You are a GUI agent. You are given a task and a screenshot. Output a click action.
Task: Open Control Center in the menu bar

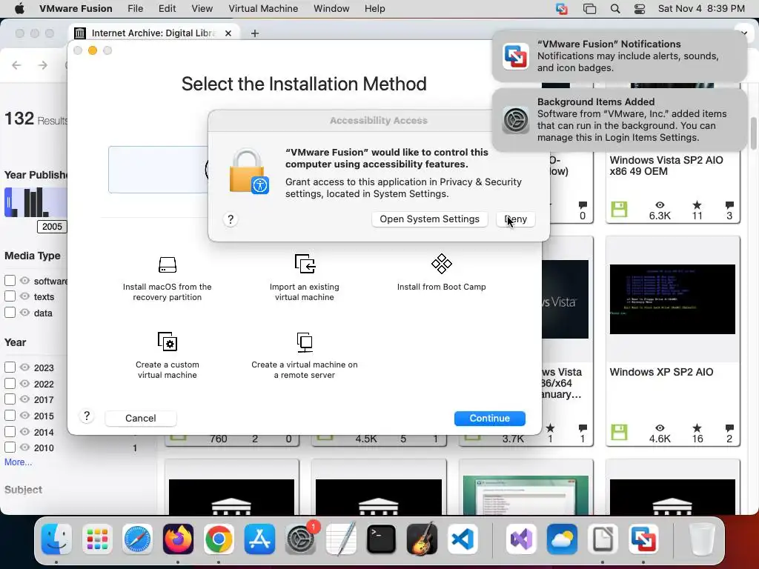coord(640,9)
